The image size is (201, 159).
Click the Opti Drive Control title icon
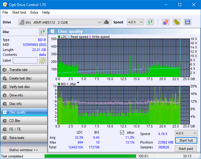point(5,5)
